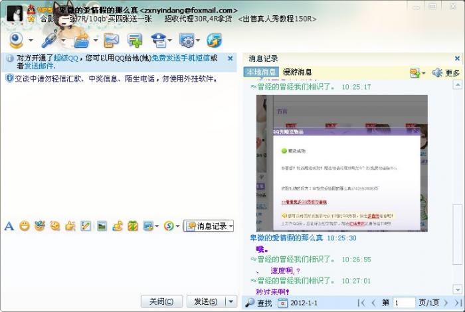
Task: Click the send SMS message icon
Action: pyautogui.click(x=111, y=40)
